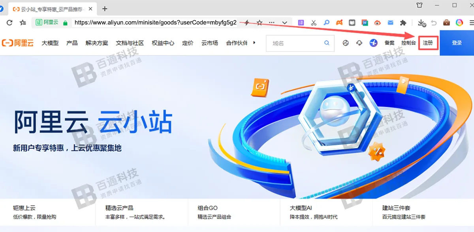This screenshot has height=232, width=474.
Task: Open the WPS document extension icon
Action: point(365,23)
